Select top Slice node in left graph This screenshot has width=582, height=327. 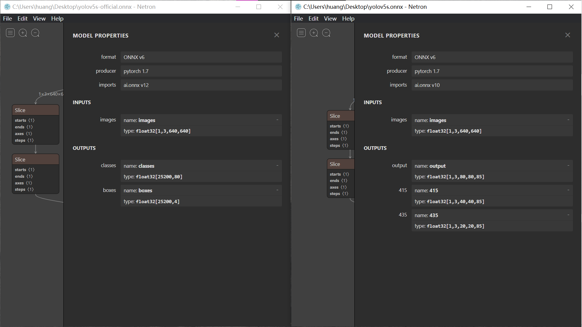(35, 110)
